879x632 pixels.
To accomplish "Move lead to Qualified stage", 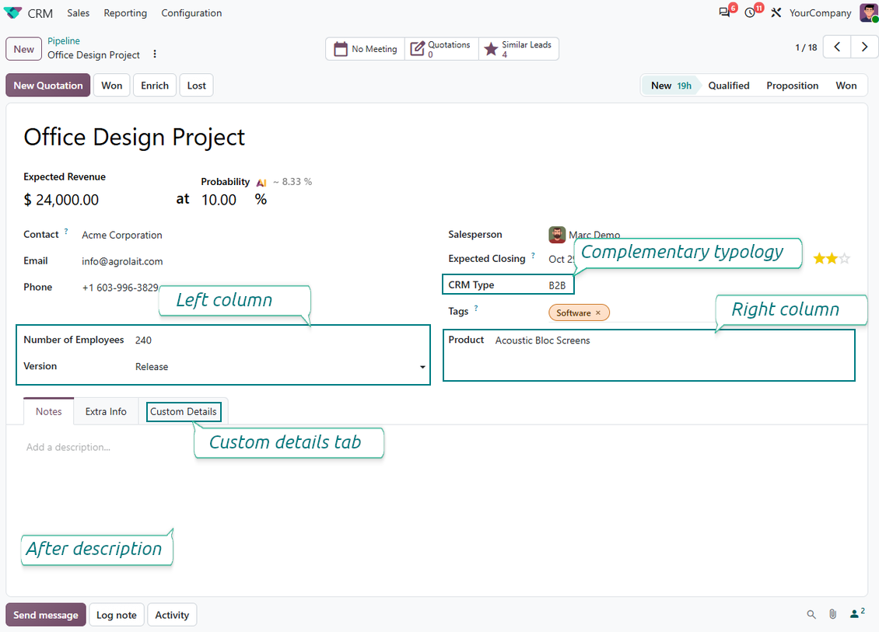I will click(x=729, y=86).
